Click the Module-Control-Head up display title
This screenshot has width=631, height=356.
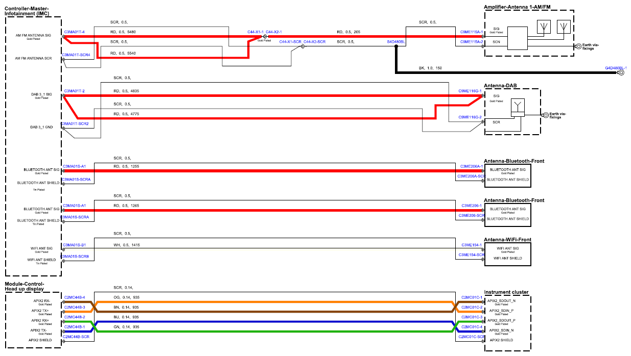[x=25, y=286]
